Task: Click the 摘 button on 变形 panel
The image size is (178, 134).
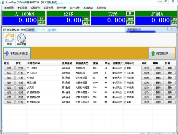Action: (130, 14)
